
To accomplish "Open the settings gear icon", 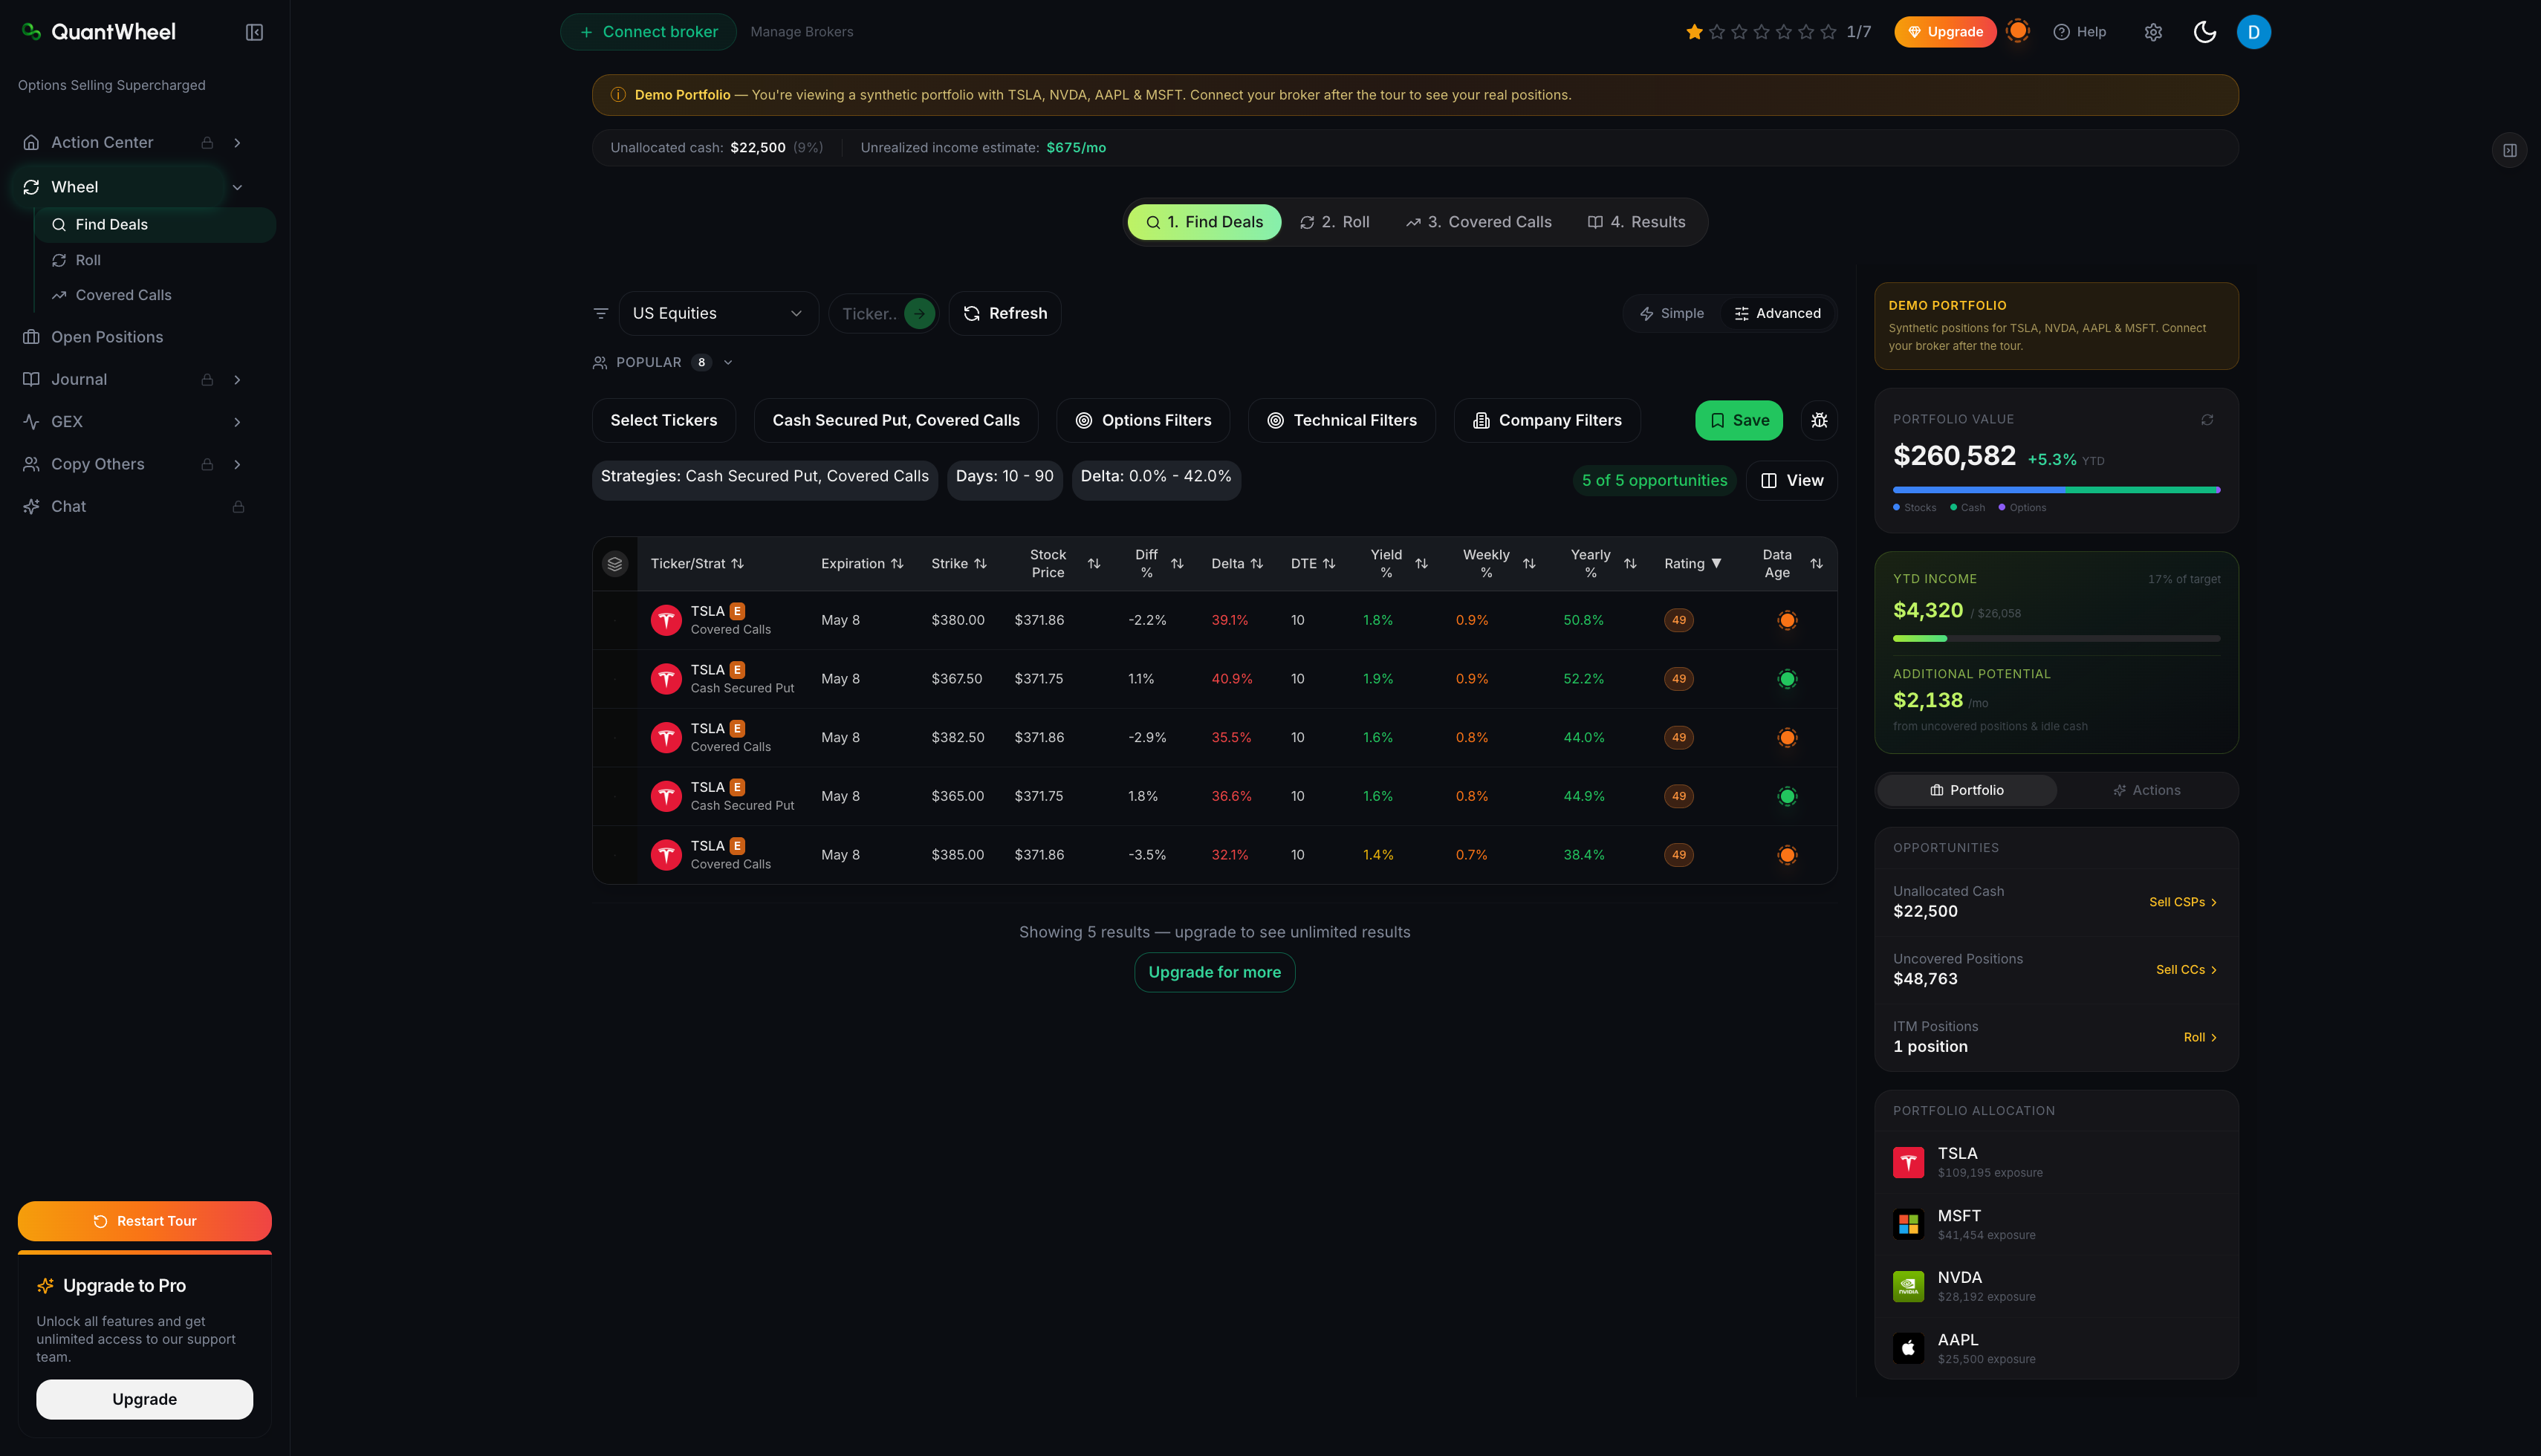I will (x=2153, y=32).
